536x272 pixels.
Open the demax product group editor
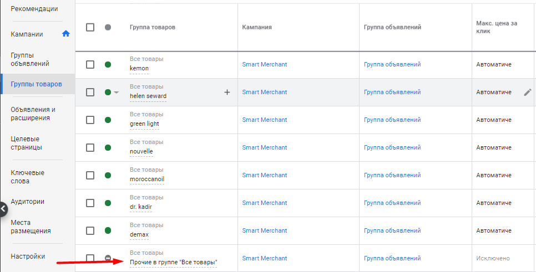click(139, 234)
